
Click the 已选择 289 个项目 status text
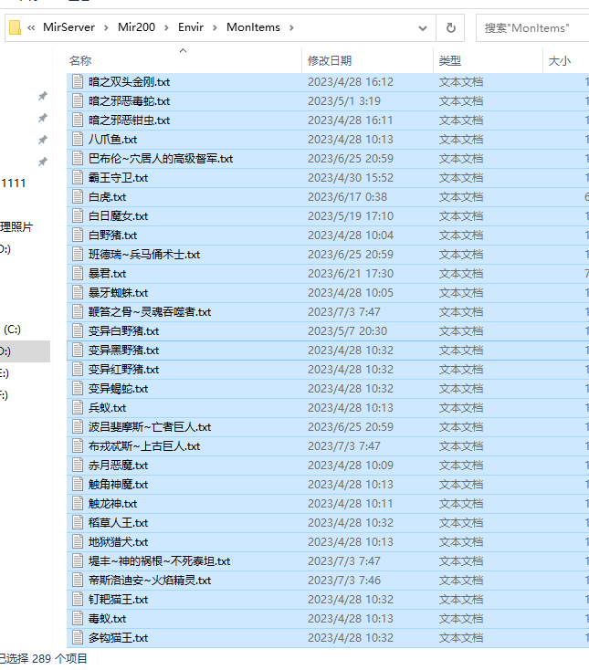click(44, 658)
